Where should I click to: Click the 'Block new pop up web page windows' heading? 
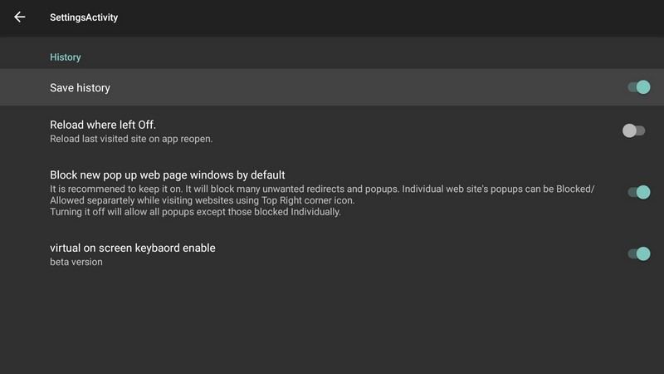(x=168, y=175)
